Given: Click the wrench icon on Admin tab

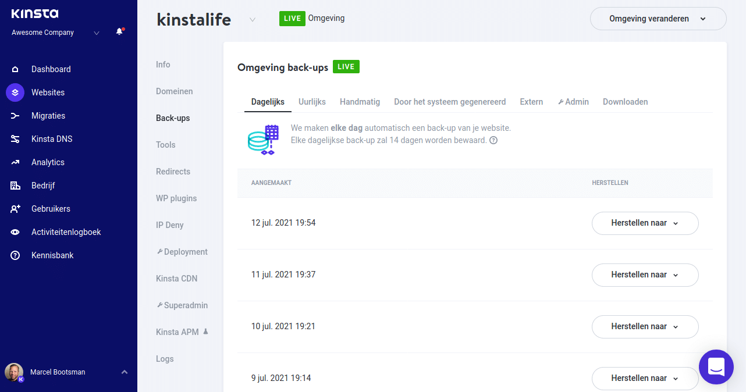Looking at the screenshot, I should [x=560, y=102].
